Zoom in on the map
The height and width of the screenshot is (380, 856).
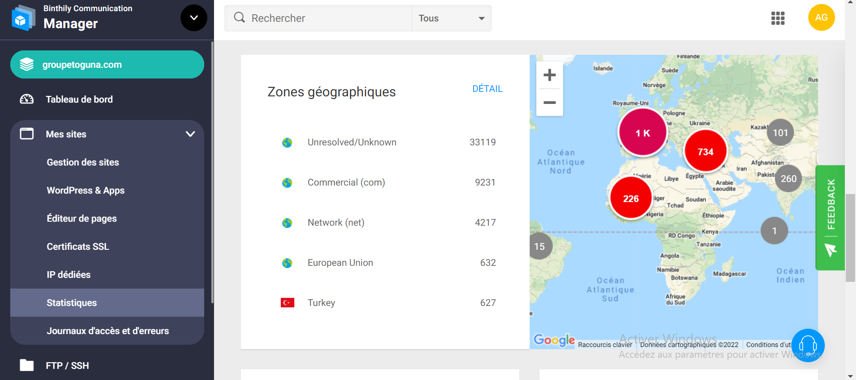[x=550, y=75]
